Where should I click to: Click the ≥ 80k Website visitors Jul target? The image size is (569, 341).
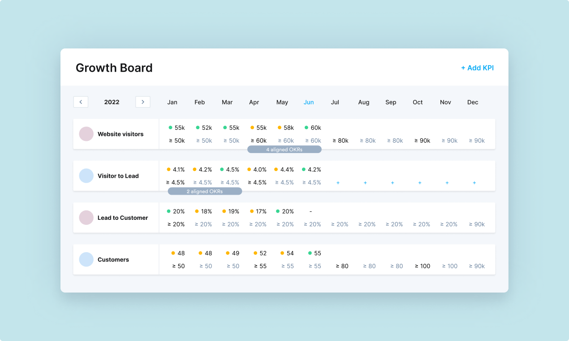pyautogui.click(x=341, y=140)
